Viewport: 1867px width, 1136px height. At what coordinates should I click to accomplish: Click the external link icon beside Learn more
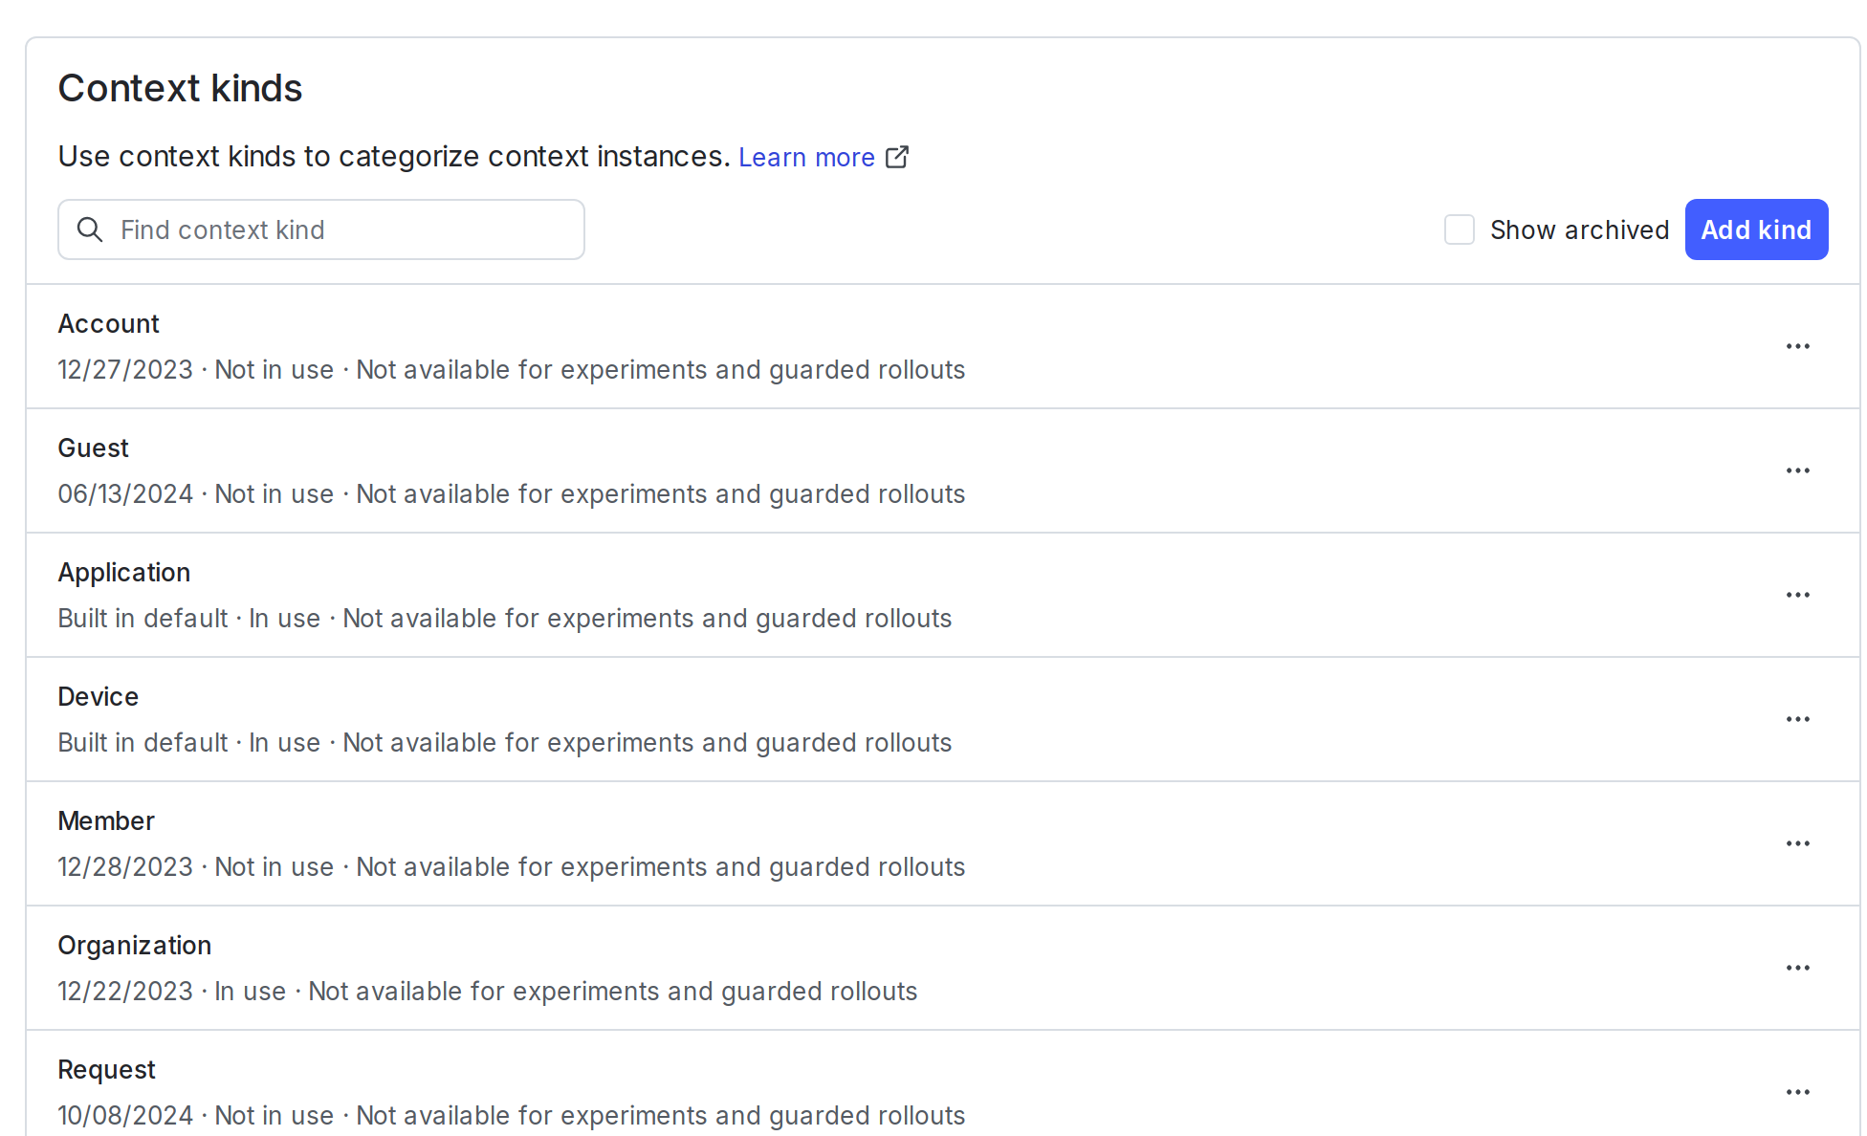tap(897, 156)
